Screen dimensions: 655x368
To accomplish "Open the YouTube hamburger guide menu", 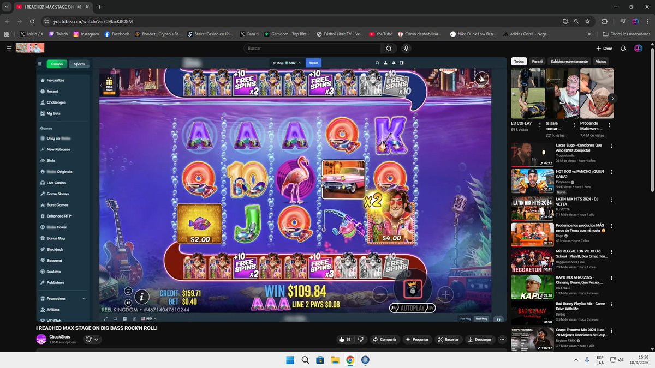I will 9,48.
